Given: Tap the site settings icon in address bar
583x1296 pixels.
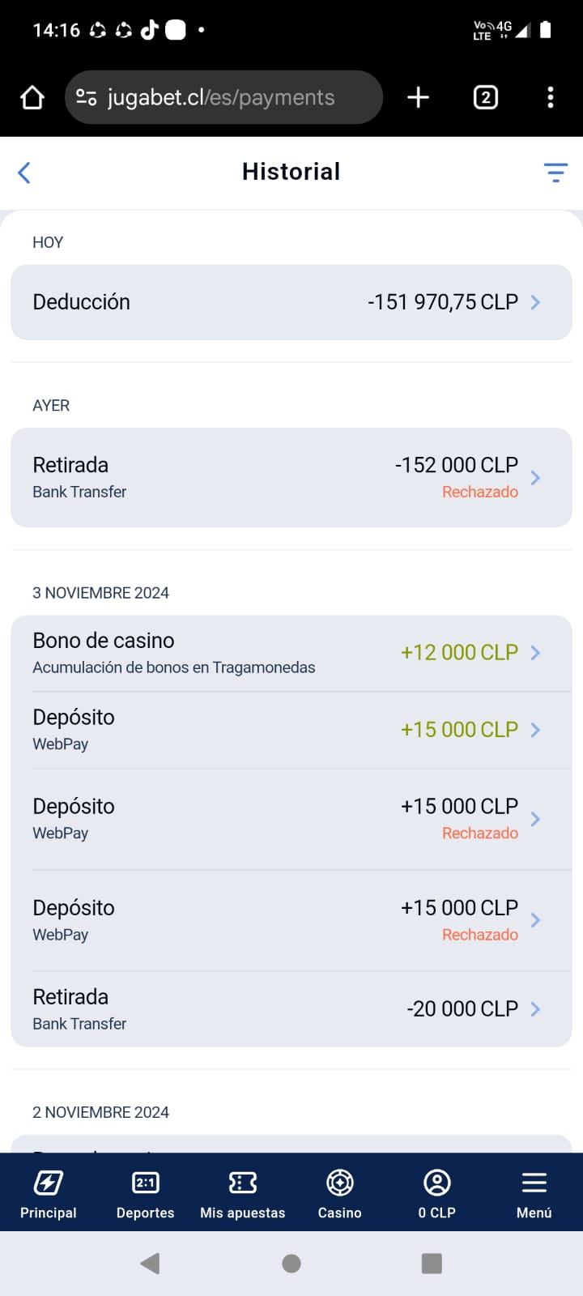Looking at the screenshot, I should pyautogui.click(x=87, y=98).
